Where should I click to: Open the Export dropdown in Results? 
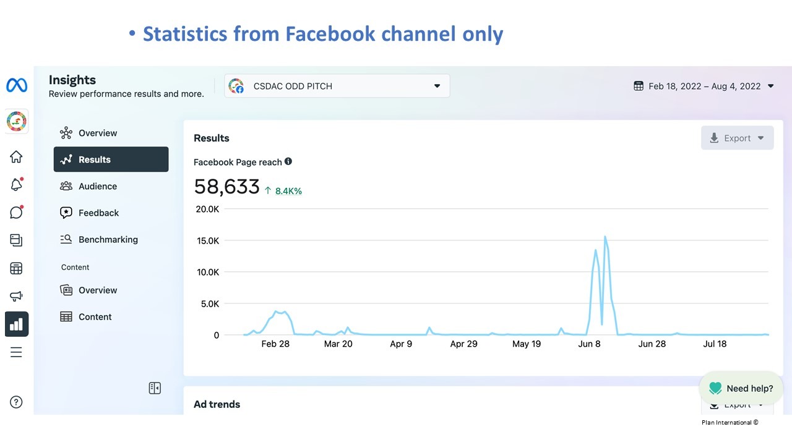coord(737,138)
